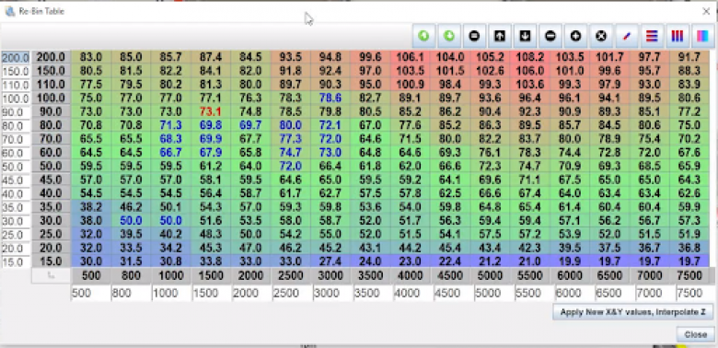Select table cell with value 83.0
Screen dimensions: 718x348
[x=90, y=57]
